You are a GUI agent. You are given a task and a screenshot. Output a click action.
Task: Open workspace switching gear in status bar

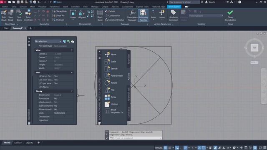pos(234,148)
